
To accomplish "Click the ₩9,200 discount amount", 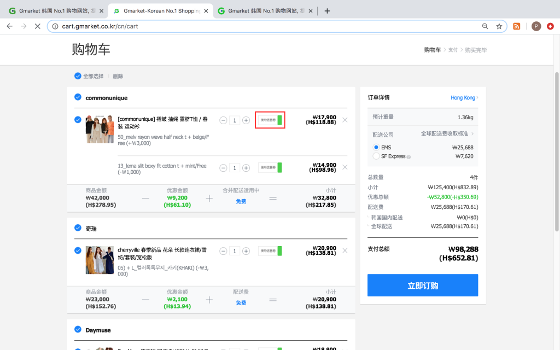I will click(177, 198).
